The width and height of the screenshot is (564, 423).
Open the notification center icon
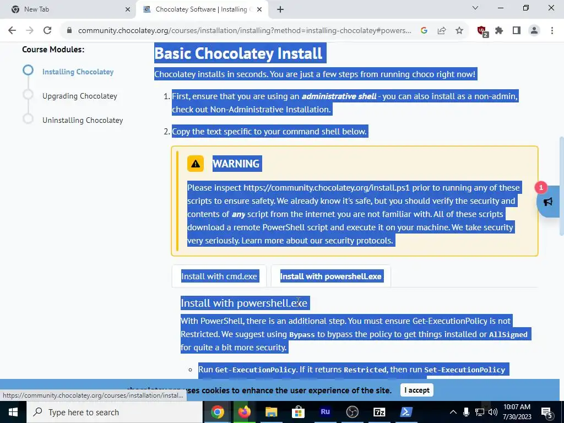547,412
